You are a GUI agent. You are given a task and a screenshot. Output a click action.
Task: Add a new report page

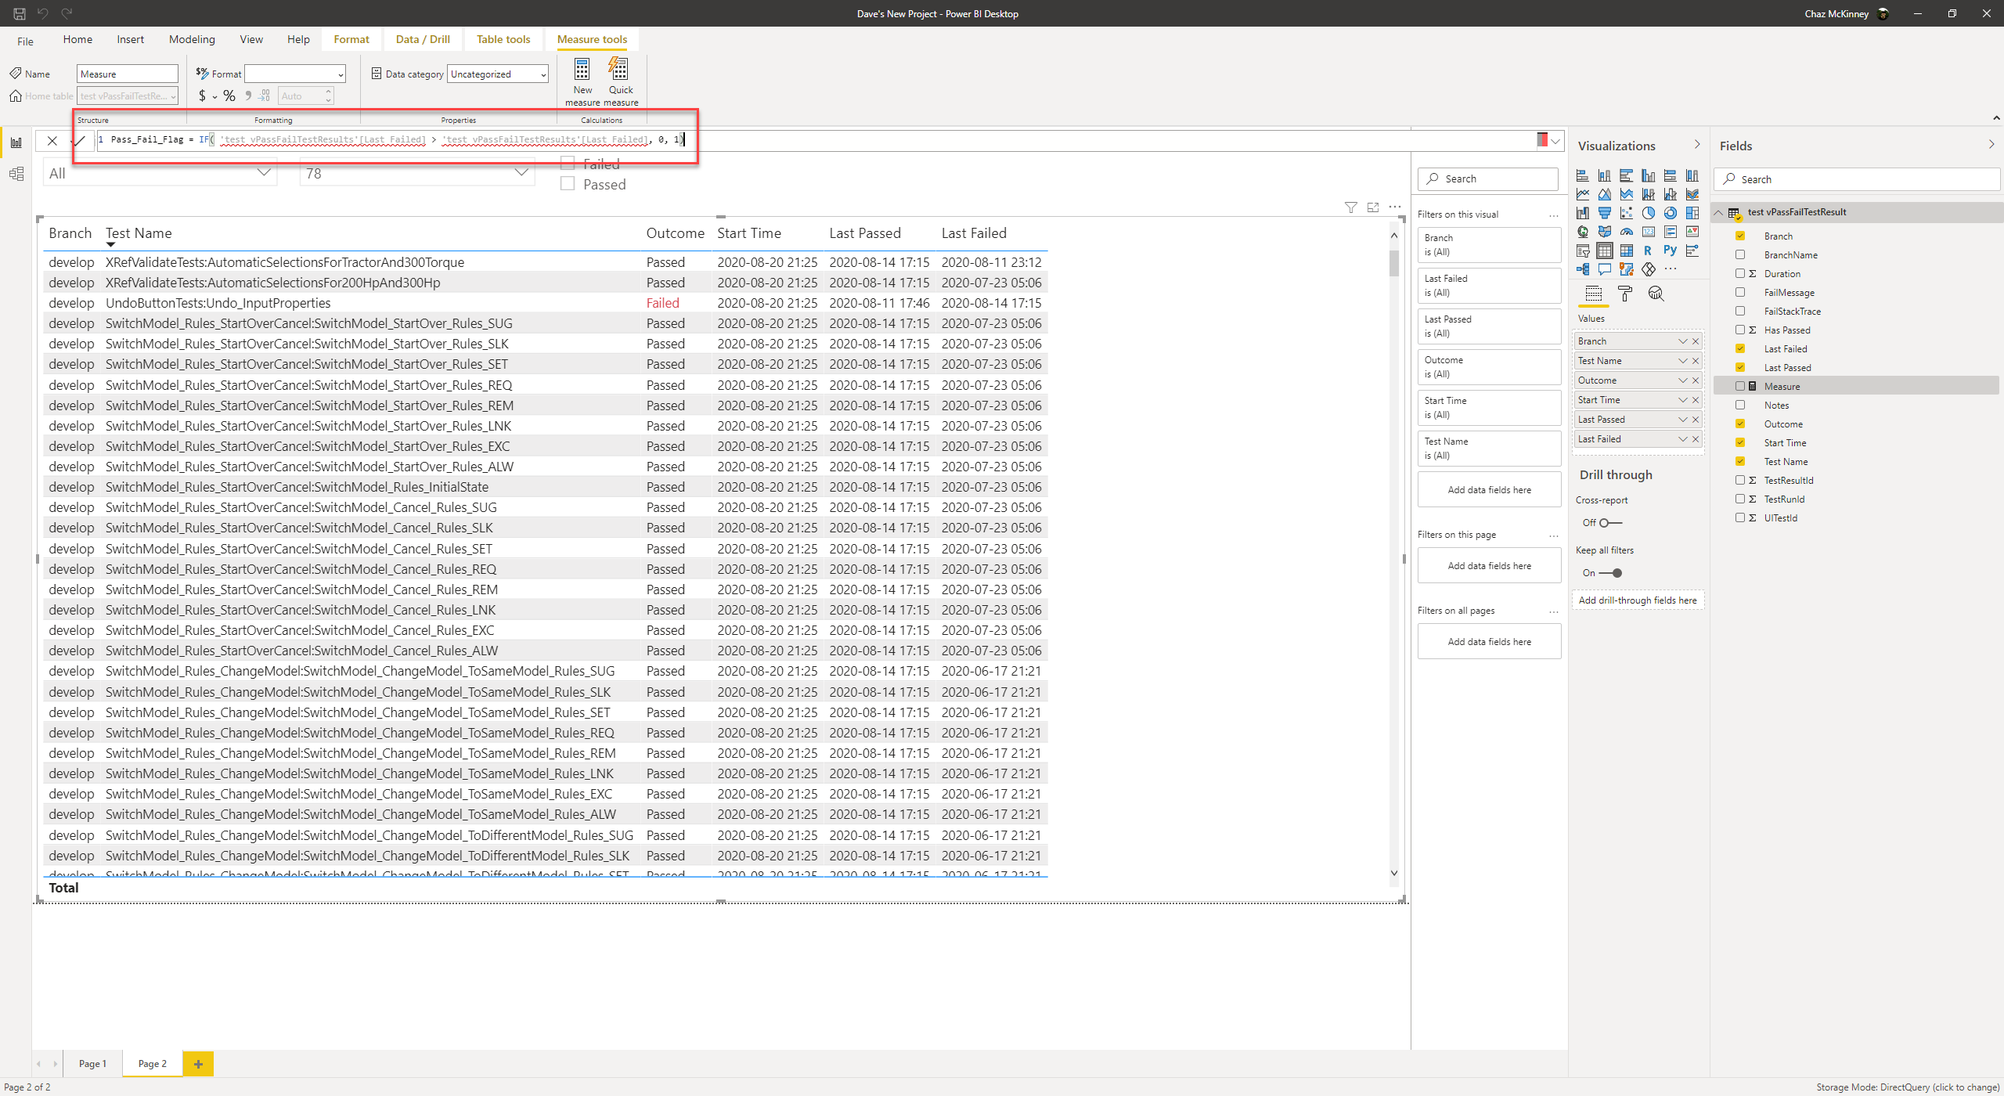(x=198, y=1064)
